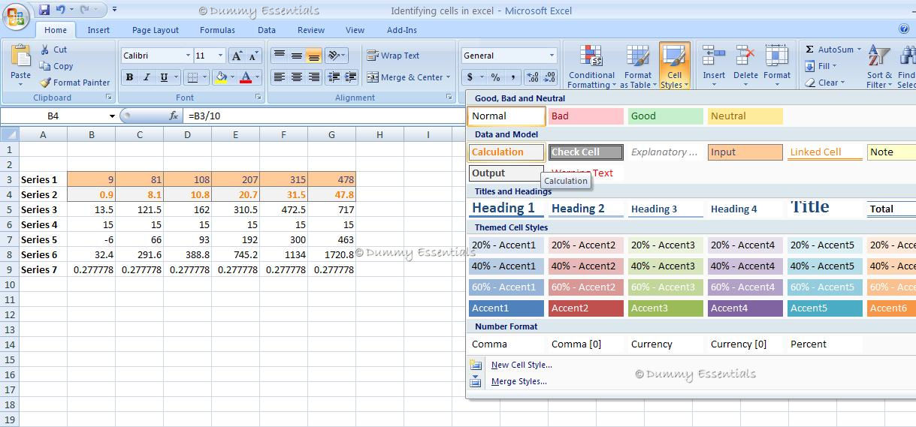Click AutoSum
The image size is (916, 427).
point(833,50)
